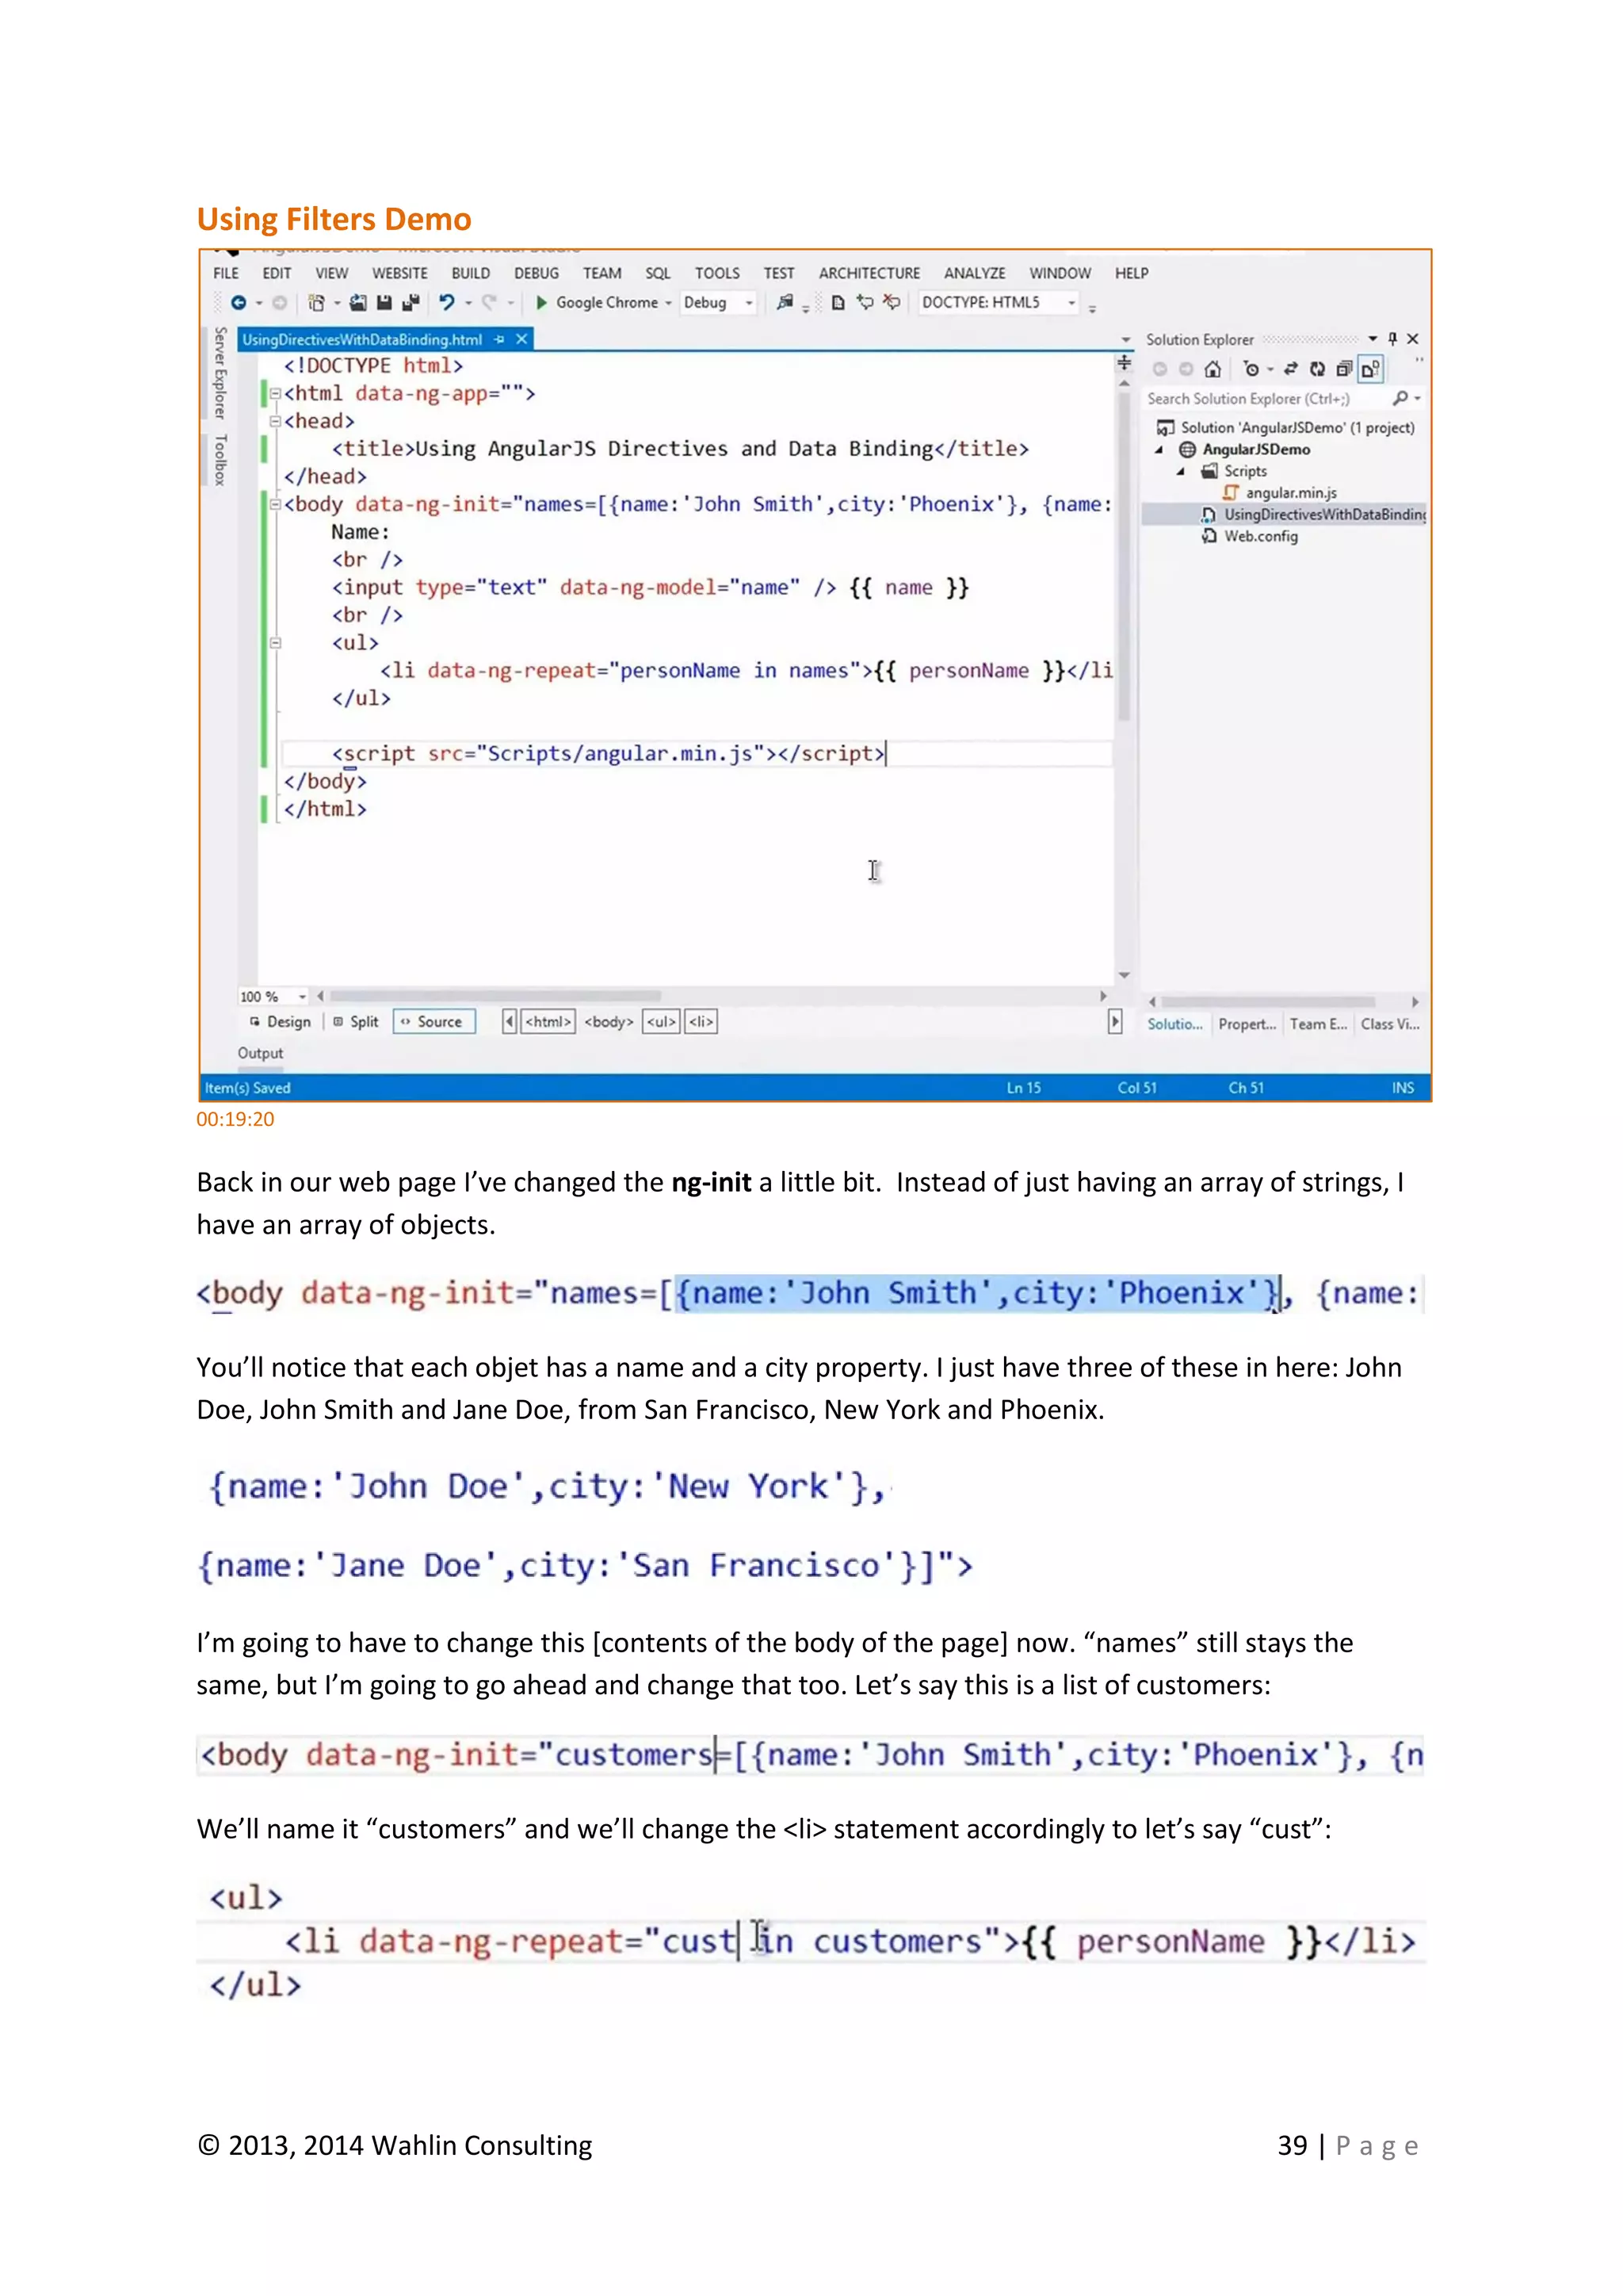The height and width of the screenshot is (2296, 1623).
Task: Click the Solution Explorer Home icon
Action: click(1212, 369)
